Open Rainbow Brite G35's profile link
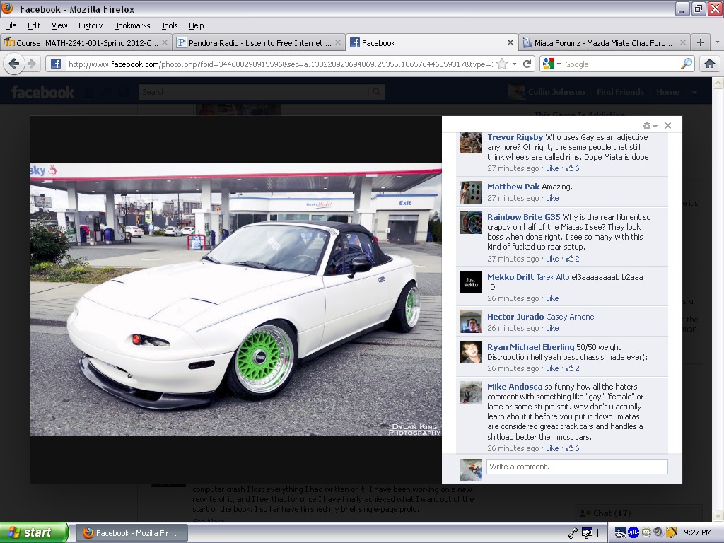This screenshot has width=724, height=543. pyautogui.click(x=523, y=217)
